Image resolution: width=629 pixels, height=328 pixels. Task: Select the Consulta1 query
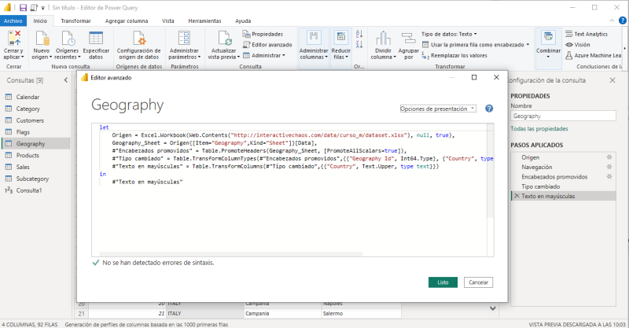36,190
